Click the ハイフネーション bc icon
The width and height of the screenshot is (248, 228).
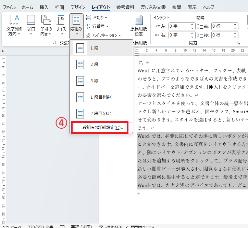click(88, 35)
